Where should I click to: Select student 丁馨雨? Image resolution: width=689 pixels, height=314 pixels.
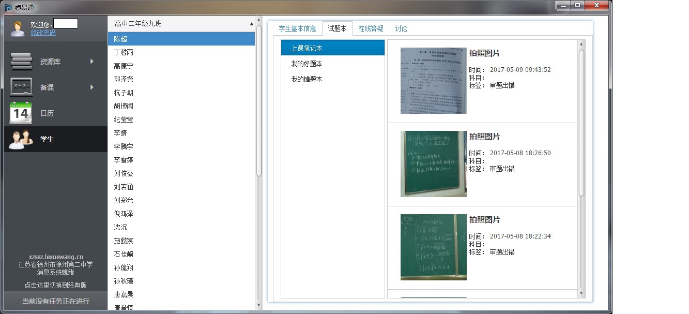pos(181,52)
